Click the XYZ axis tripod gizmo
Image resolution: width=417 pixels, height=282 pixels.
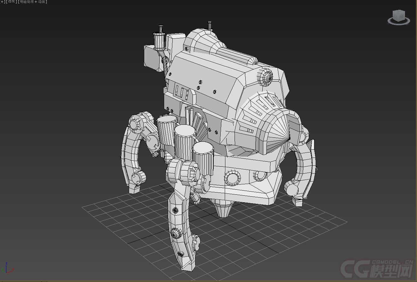[x=8, y=268]
